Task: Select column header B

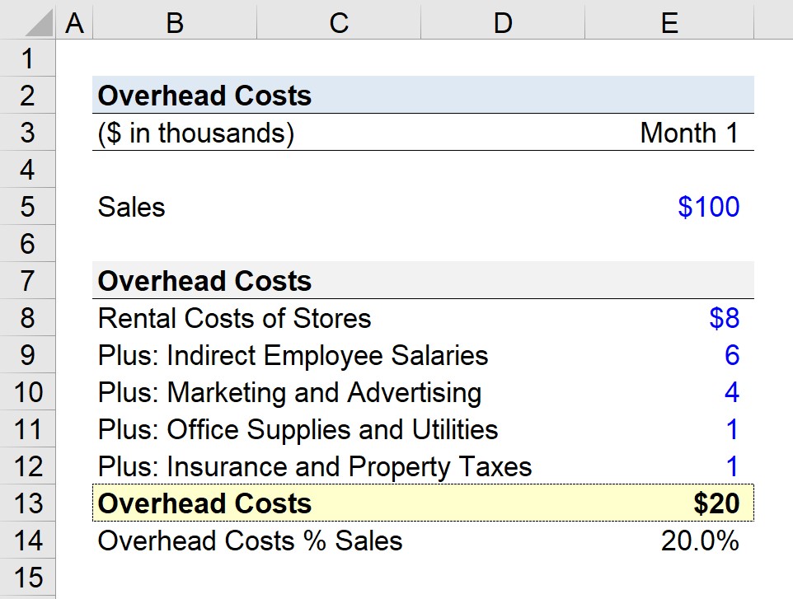Action: point(174,22)
